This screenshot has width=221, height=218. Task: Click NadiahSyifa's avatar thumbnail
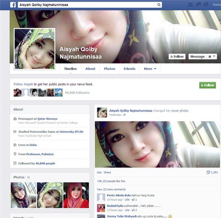101,208
